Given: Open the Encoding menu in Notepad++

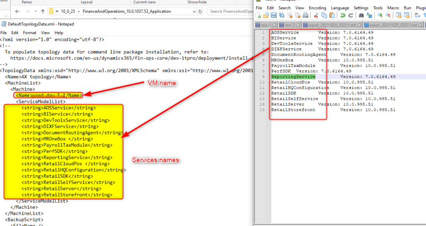Looking at the screenshot, I should pos(317,8).
